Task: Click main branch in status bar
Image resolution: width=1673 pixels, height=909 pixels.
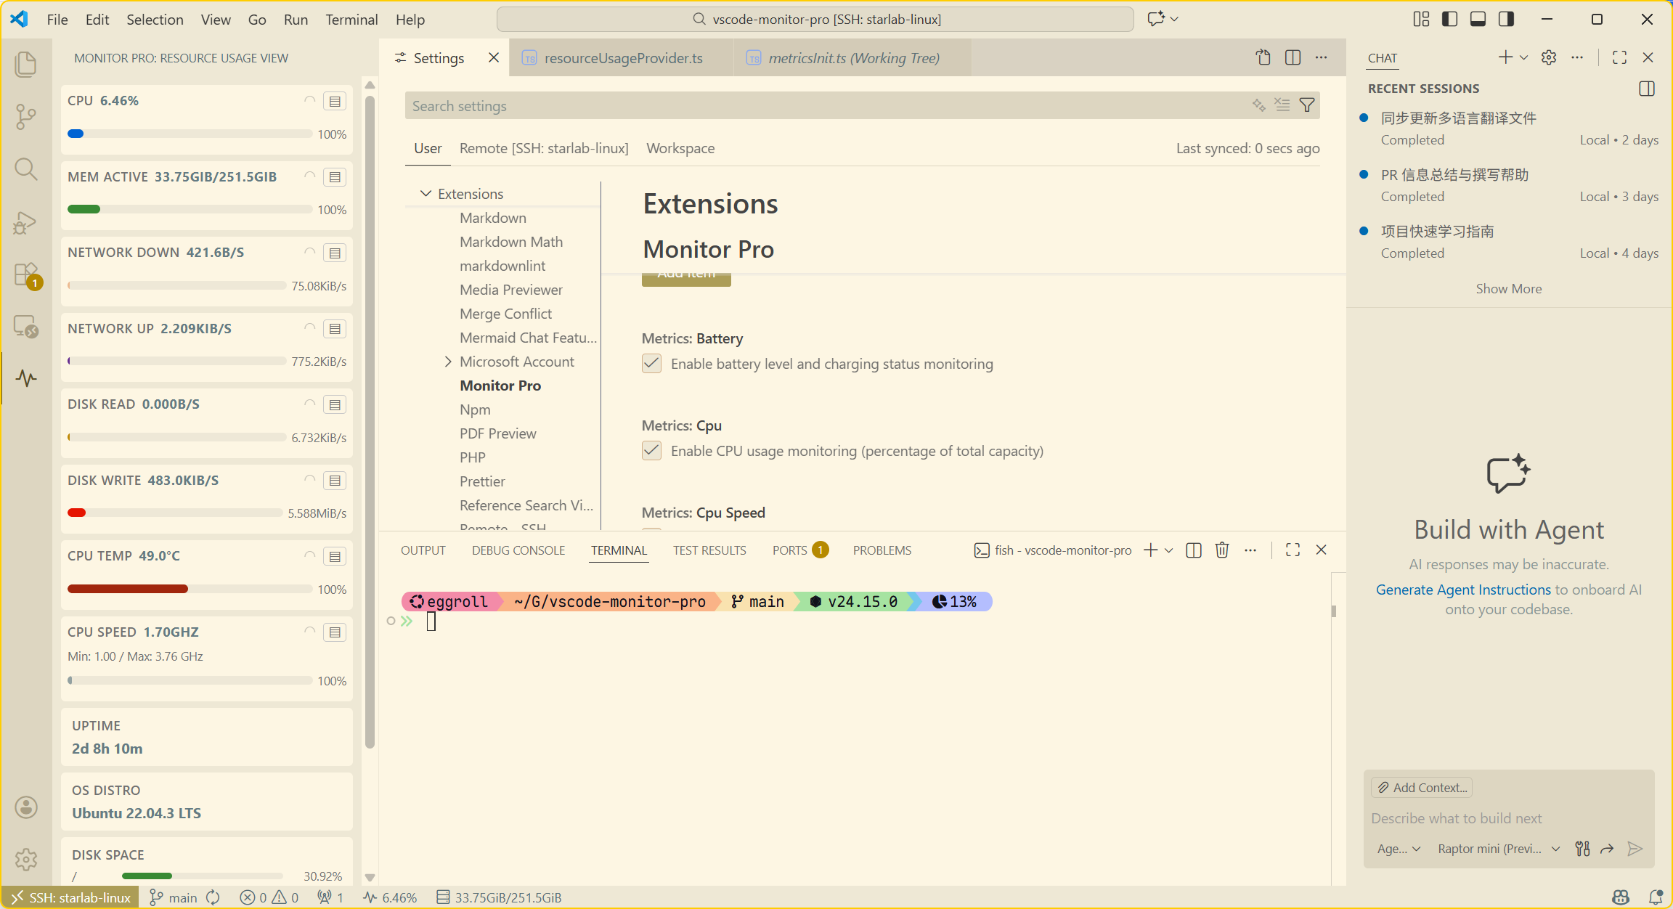Action: [x=174, y=898]
